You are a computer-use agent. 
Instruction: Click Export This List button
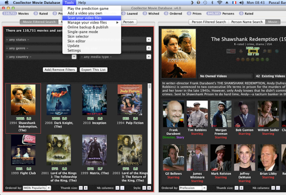94,69
